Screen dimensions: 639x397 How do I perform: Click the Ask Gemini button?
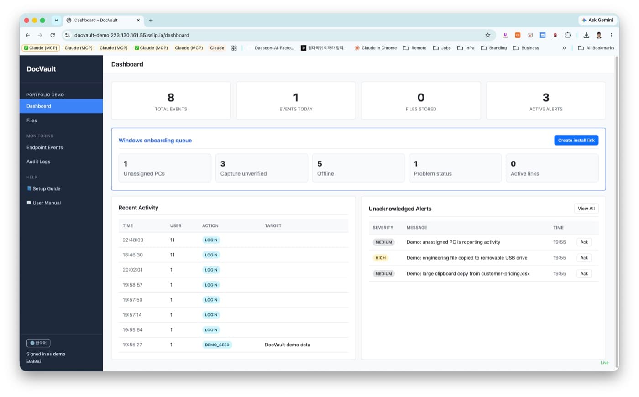pyautogui.click(x=597, y=20)
